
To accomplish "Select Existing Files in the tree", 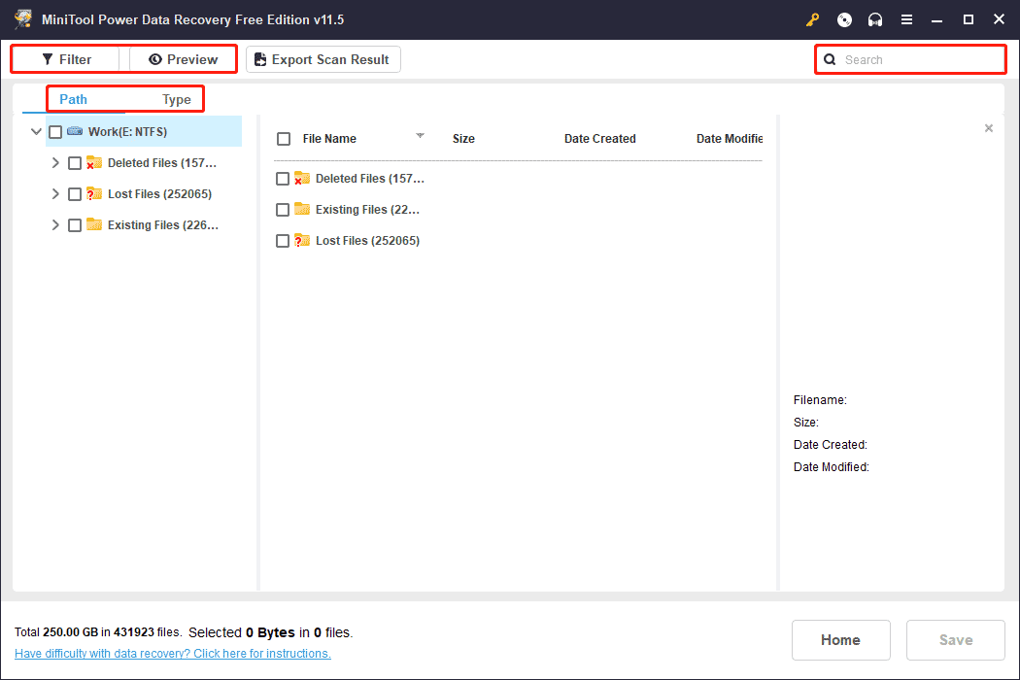I will tap(162, 225).
